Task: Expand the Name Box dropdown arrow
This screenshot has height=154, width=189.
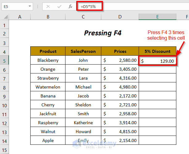Action: (x=30, y=6)
